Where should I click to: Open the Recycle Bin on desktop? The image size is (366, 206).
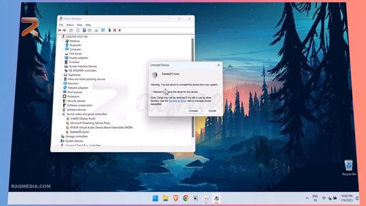click(x=349, y=168)
